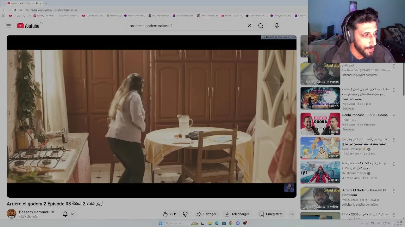
Task: Mute the tab via its speaker icon
Action: (36, 3)
